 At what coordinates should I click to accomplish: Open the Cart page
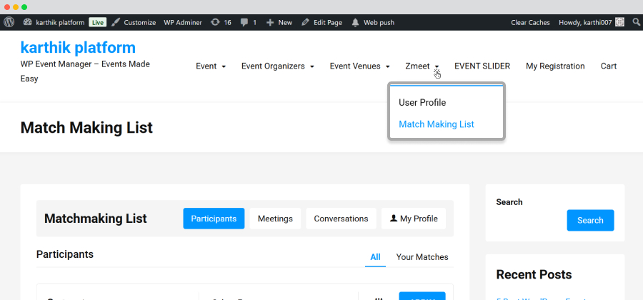tap(609, 66)
